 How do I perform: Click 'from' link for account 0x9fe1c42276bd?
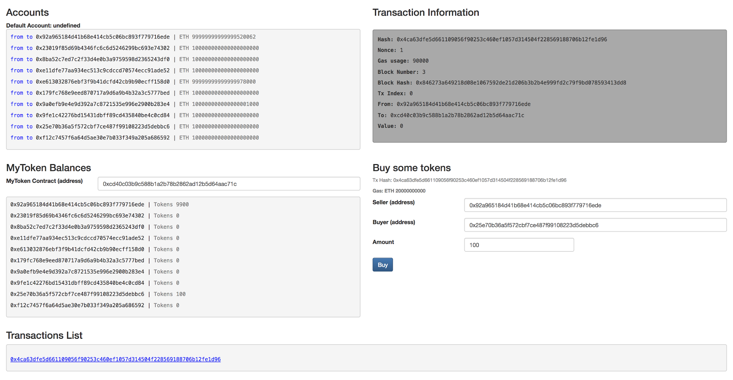click(17, 116)
